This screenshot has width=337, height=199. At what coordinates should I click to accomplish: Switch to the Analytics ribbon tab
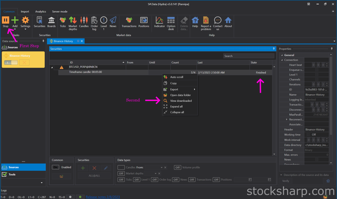pos(40,11)
